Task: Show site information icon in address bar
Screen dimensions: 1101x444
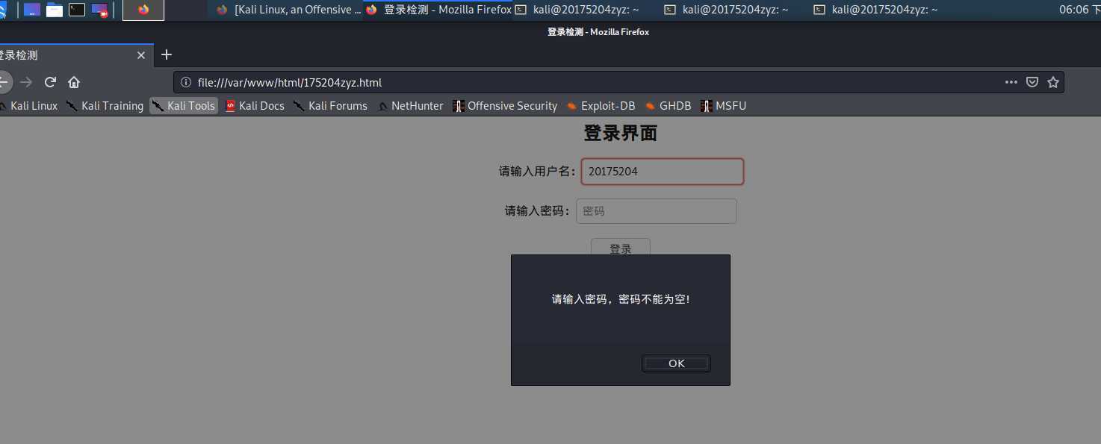Action: 186,82
